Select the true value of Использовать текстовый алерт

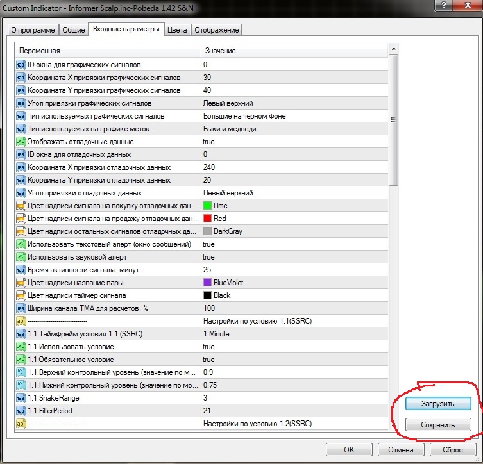point(208,245)
